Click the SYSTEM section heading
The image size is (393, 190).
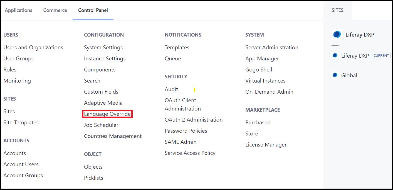click(x=254, y=35)
